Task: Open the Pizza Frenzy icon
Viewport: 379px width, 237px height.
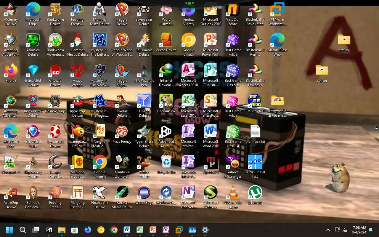Action: coord(122,134)
